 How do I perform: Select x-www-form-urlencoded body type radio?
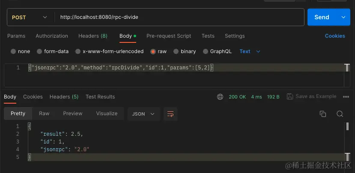[x=78, y=51]
